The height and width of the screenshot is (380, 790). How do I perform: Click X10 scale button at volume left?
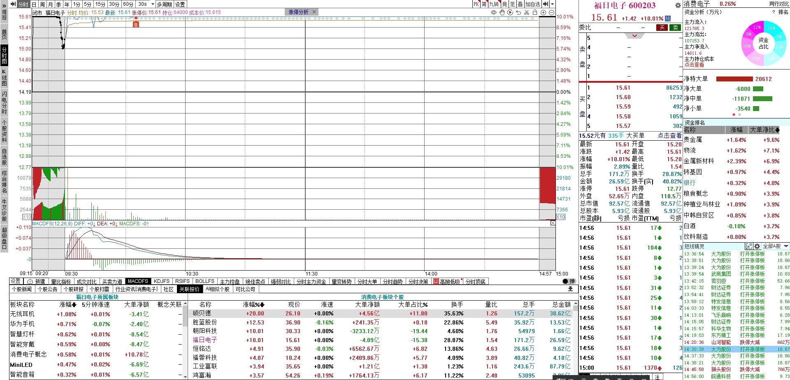tap(27, 217)
